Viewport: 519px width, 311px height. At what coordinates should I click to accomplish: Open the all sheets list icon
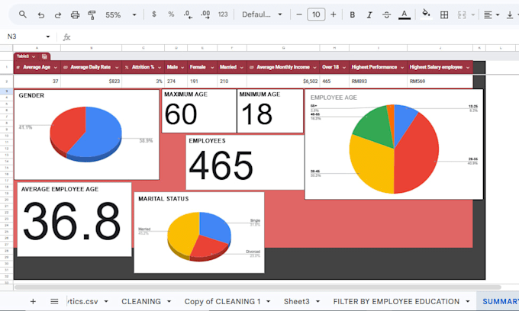54,301
